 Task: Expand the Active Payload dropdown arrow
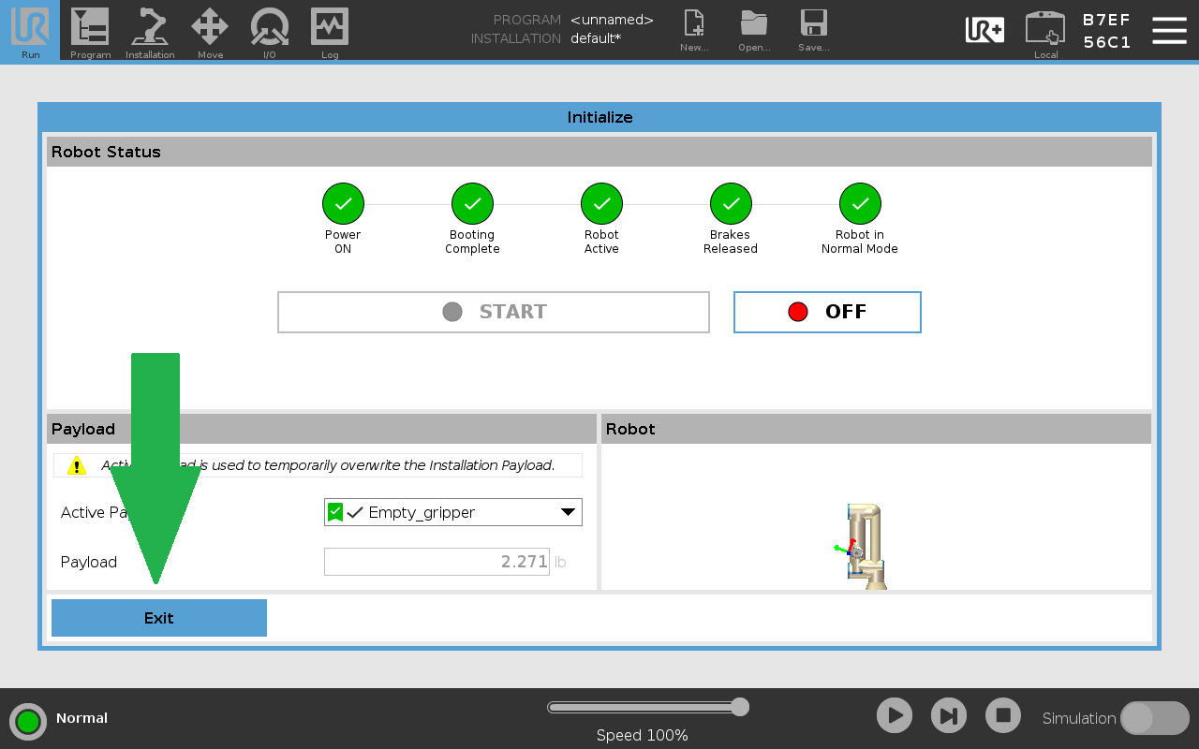tap(568, 512)
